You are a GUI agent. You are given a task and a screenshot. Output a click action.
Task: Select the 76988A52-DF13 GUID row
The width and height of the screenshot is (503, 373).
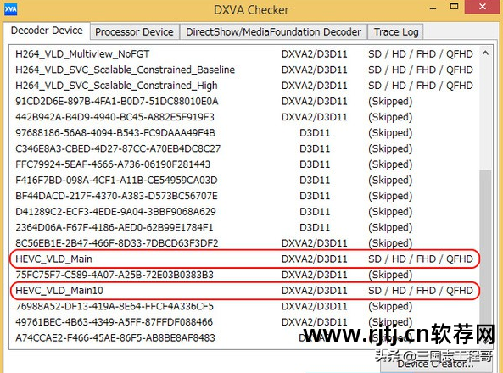coord(244,306)
